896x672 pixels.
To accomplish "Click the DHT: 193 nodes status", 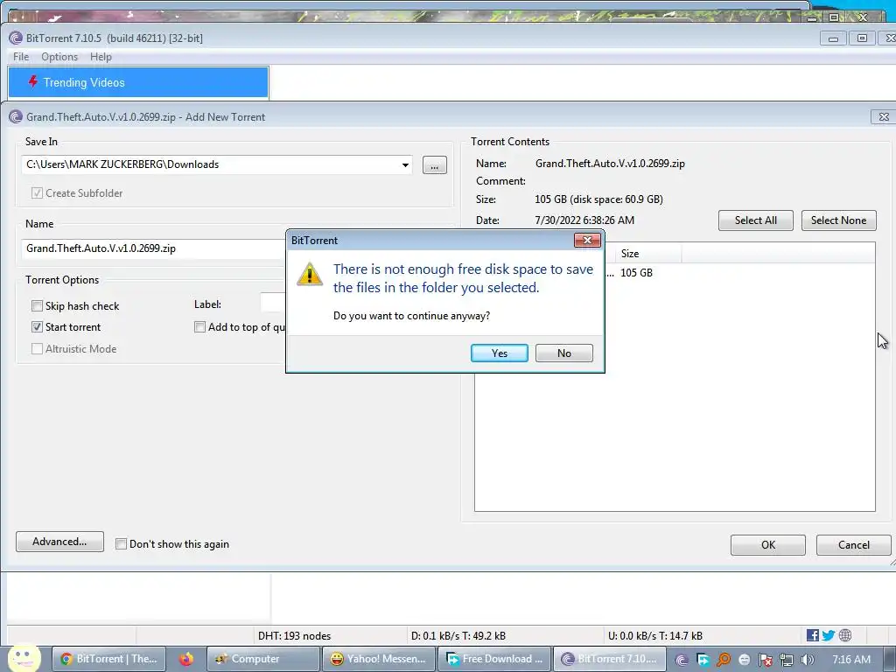I will tap(294, 636).
